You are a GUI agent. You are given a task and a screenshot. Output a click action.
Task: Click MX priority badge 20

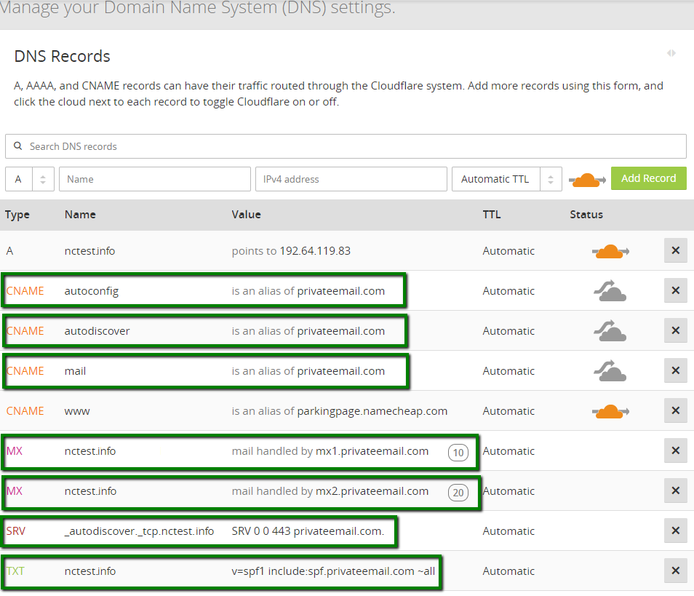pos(458,493)
